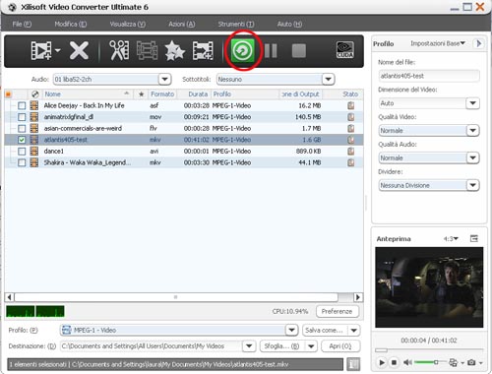Screen dimensions: 492x374
Task: Expand the Profilo panel arrow button
Action: 479,43
